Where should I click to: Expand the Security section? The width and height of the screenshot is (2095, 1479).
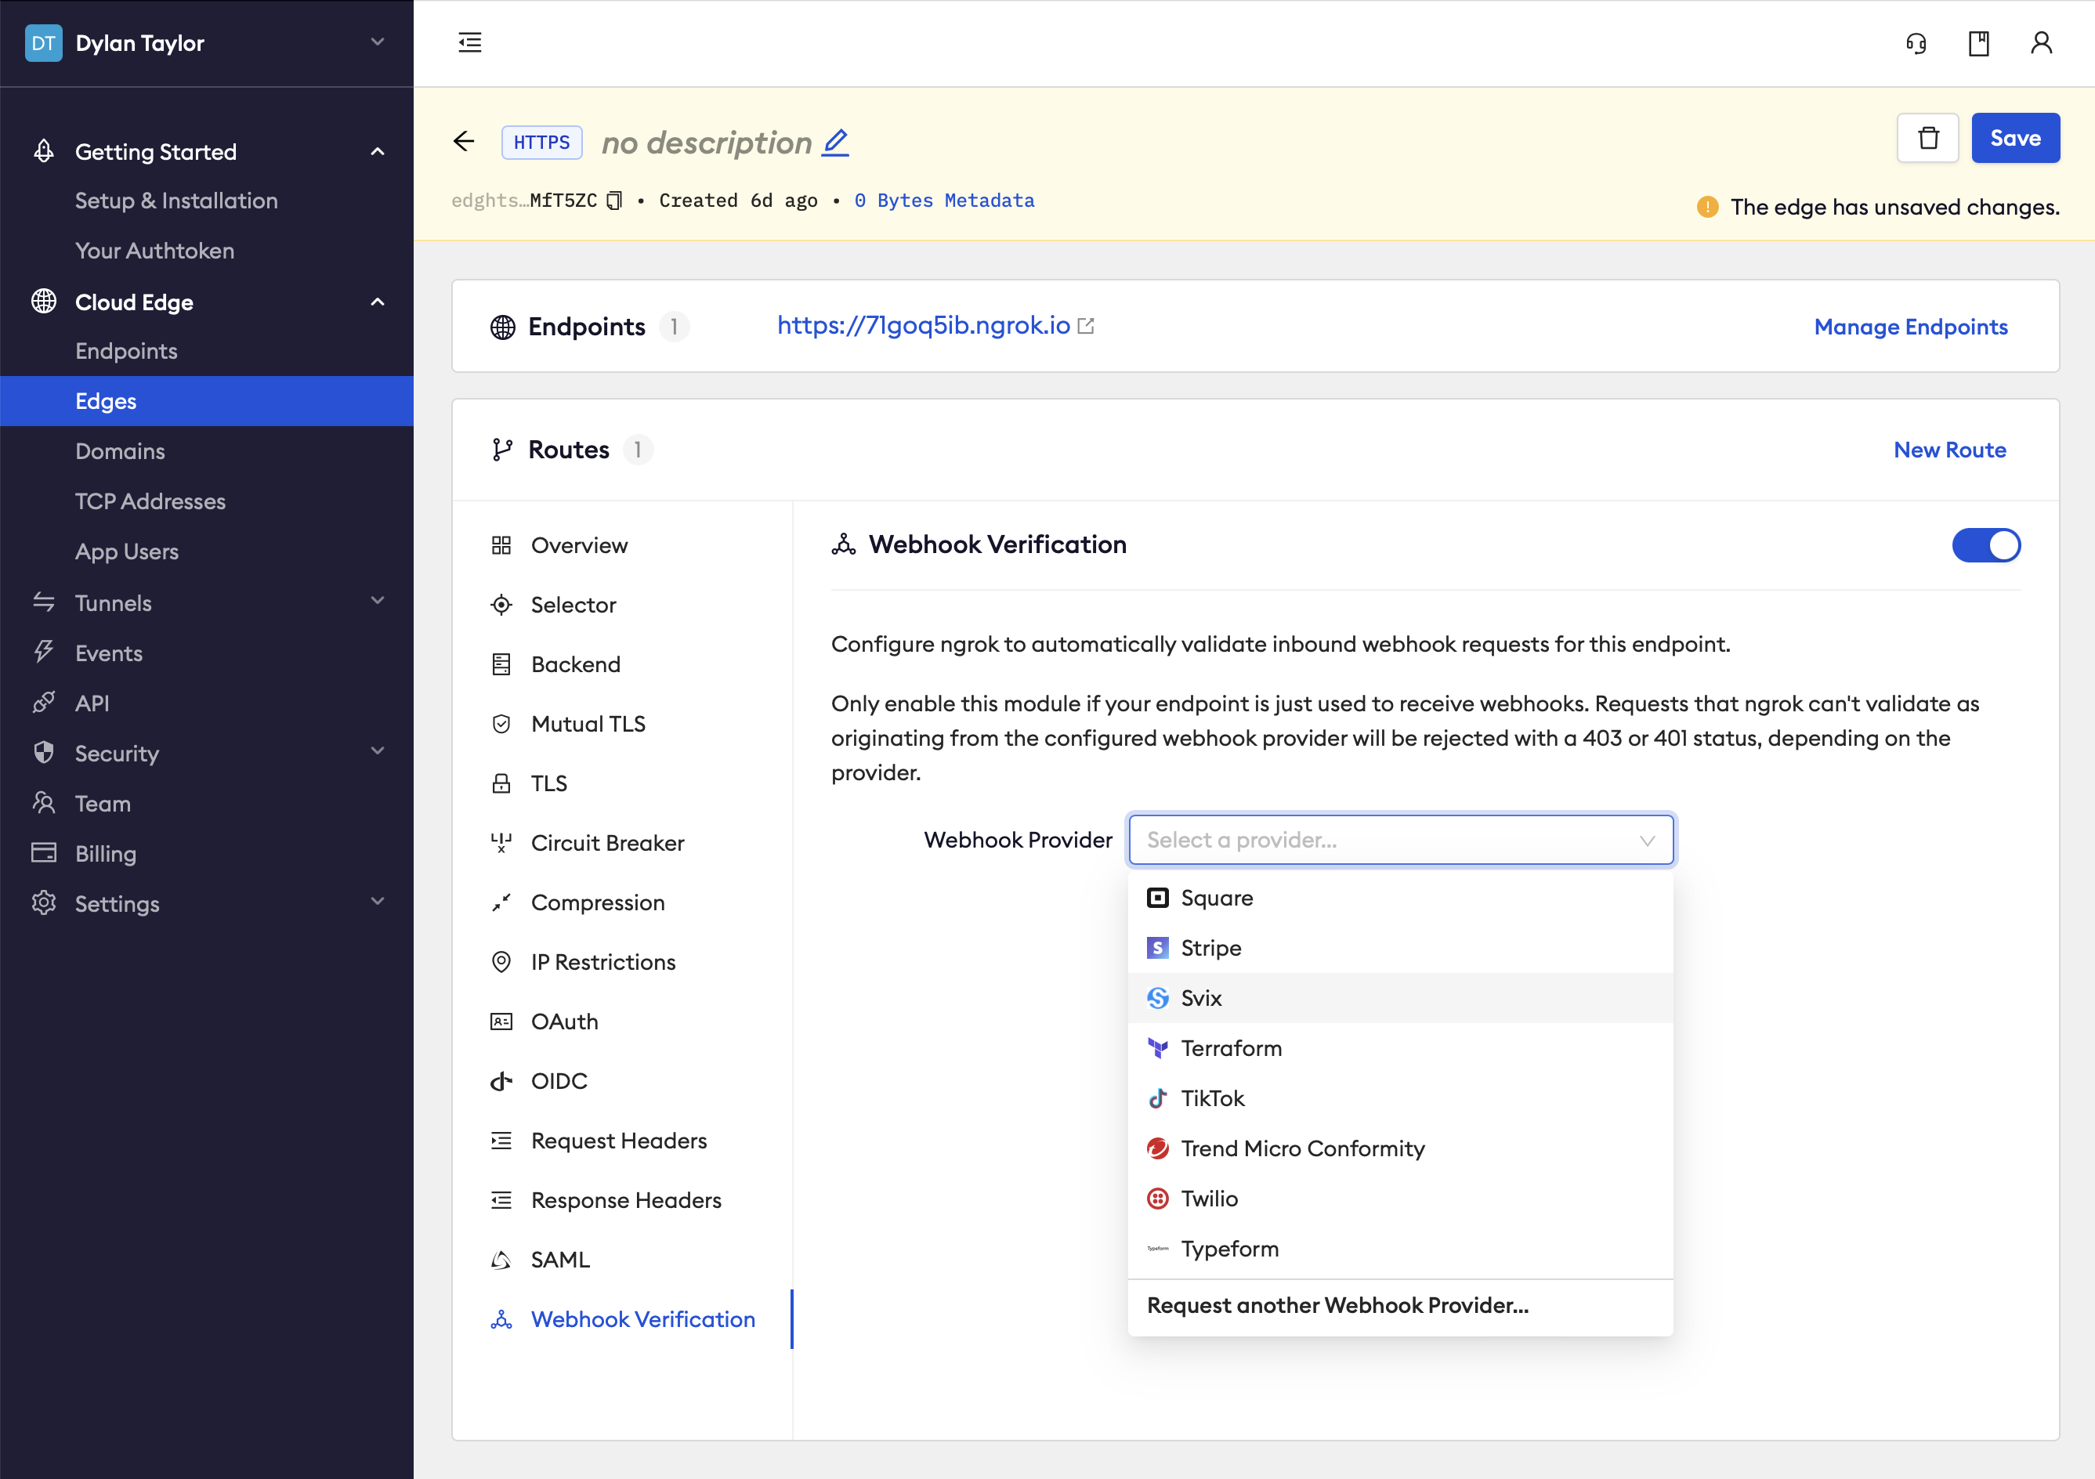378,752
